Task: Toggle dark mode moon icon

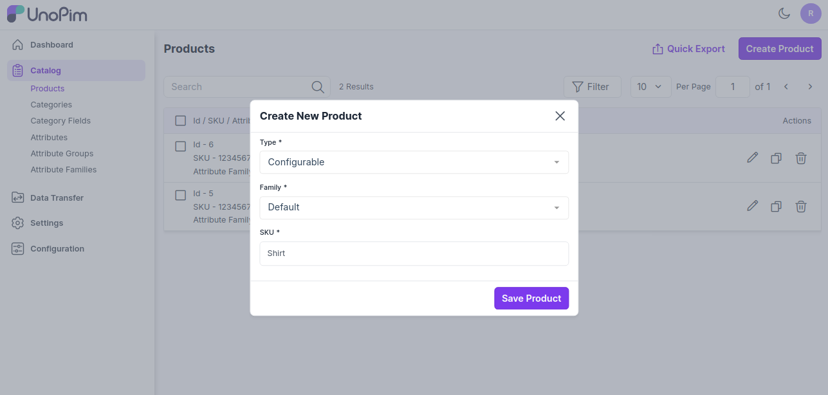Action: [784, 14]
